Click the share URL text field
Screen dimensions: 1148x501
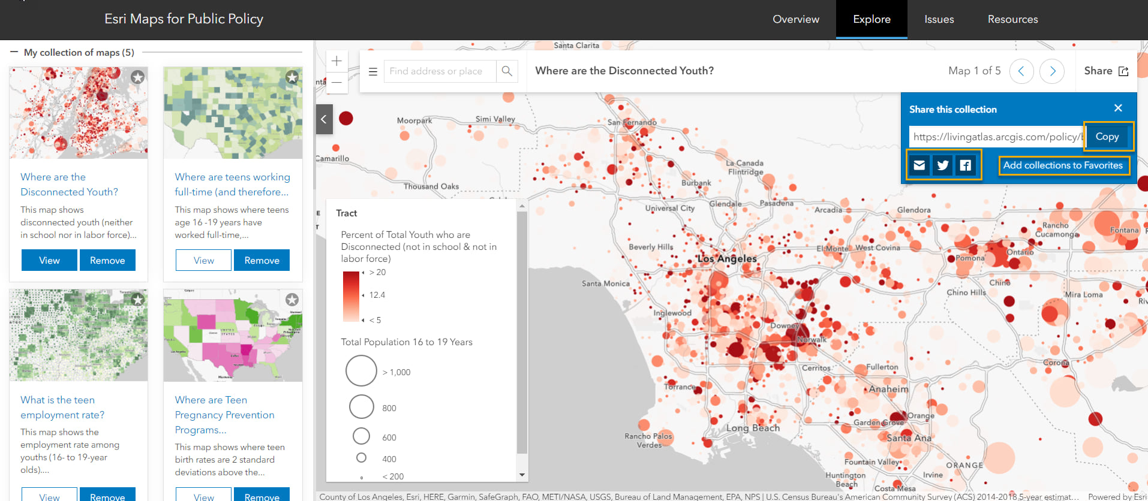[997, 137]
